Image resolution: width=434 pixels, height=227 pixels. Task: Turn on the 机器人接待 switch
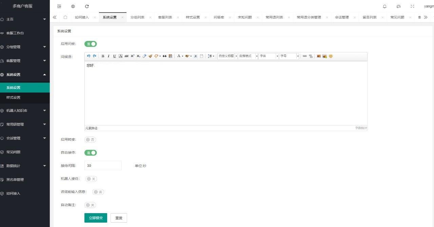(91, 179)
